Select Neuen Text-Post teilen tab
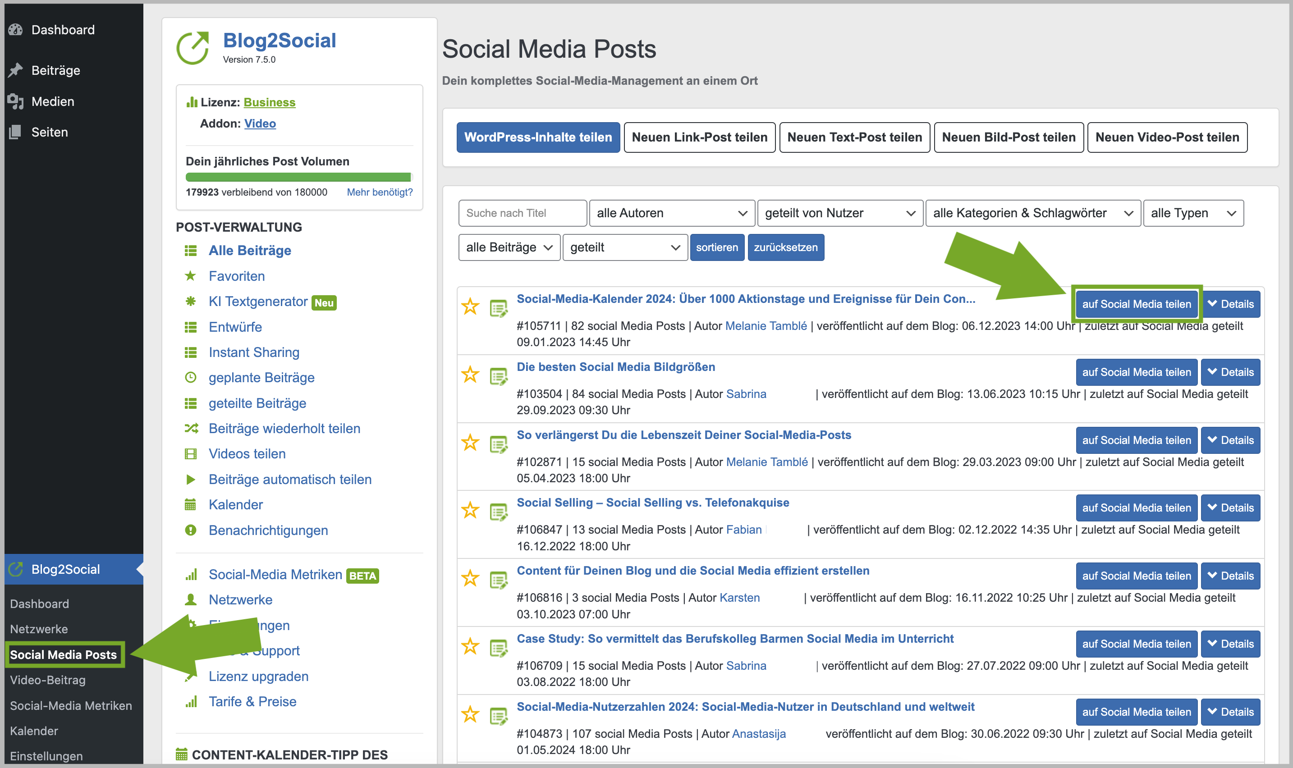The image size is (1293, 768). click(x=854, y=137)
